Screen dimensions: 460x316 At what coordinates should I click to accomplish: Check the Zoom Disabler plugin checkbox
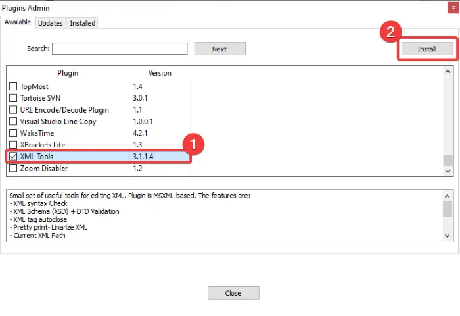(13, 168)
